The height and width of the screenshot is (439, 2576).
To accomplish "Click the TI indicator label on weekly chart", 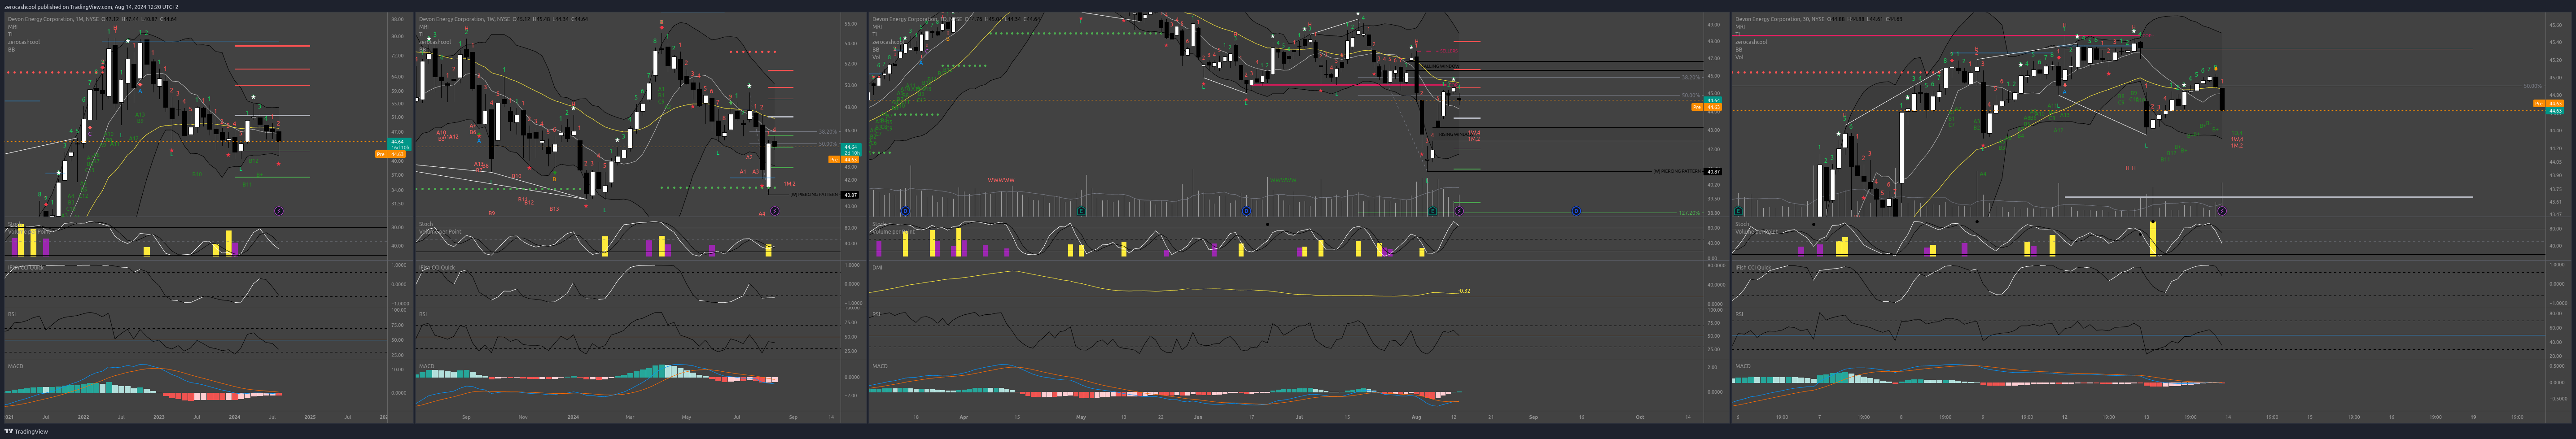I will [x=421, y=34].
